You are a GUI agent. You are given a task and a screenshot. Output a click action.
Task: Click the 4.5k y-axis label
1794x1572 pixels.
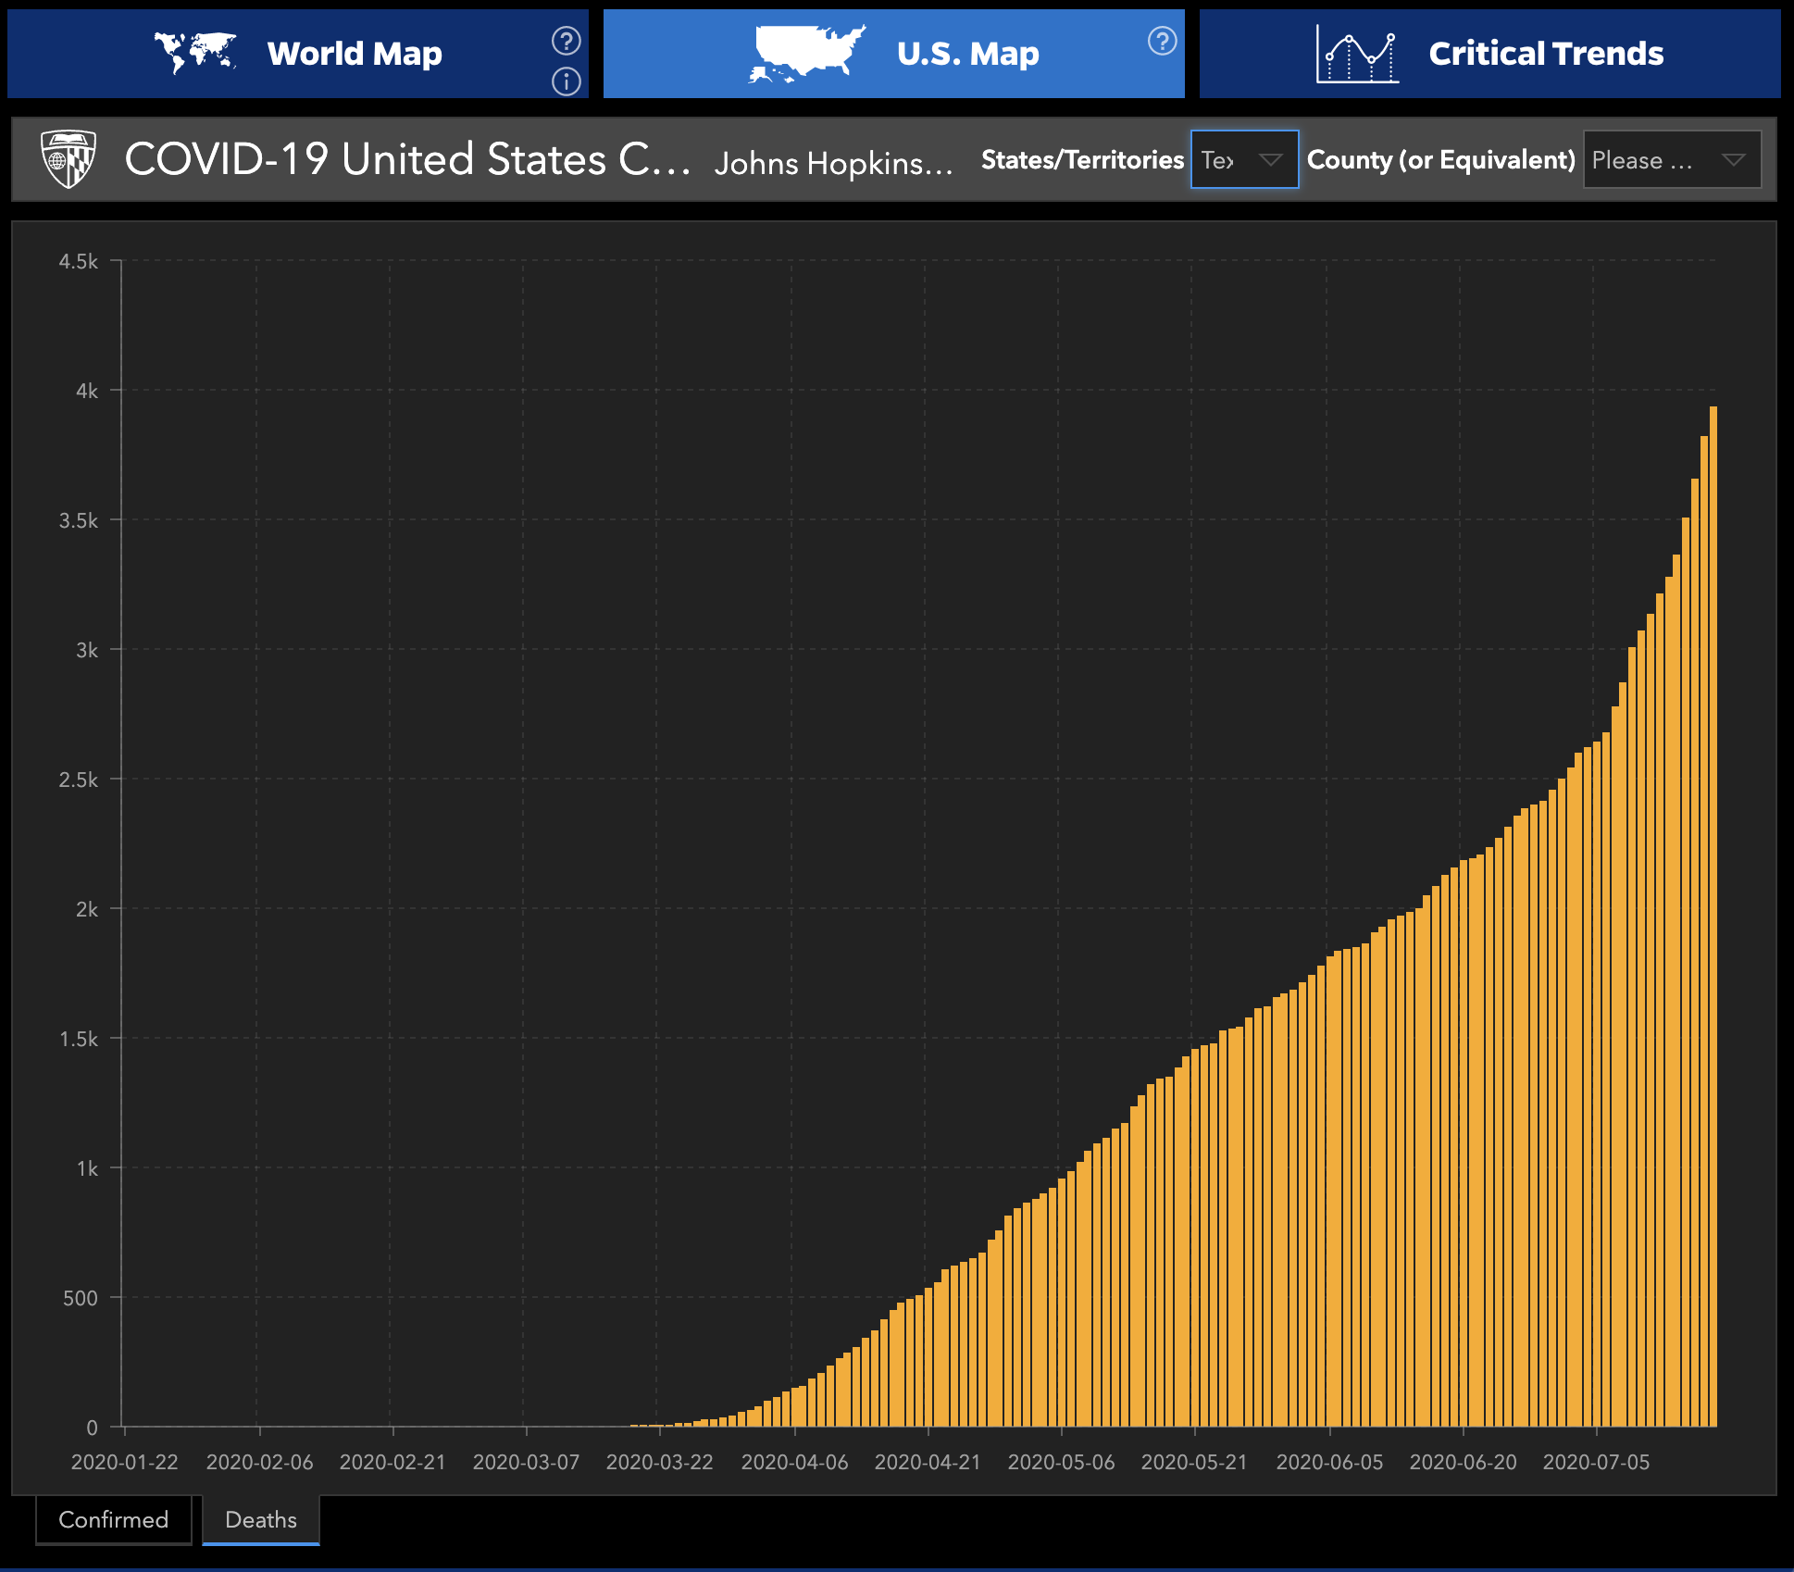[x=79, y=262]
